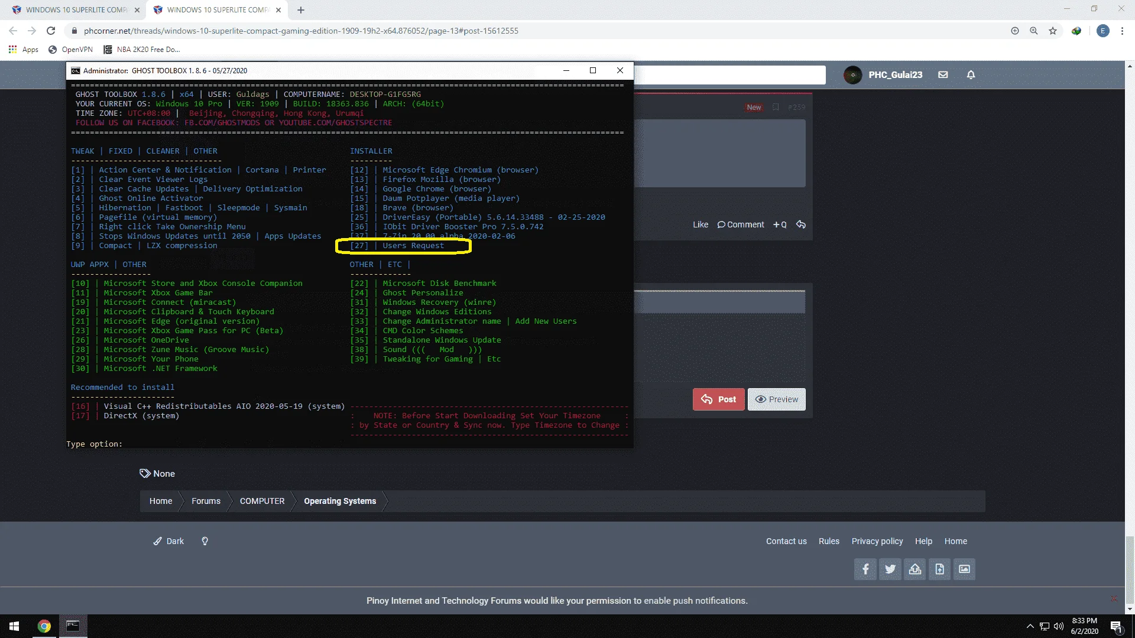Click the +Q multi-quote link
1135x638 pixels.
(780, 224)
